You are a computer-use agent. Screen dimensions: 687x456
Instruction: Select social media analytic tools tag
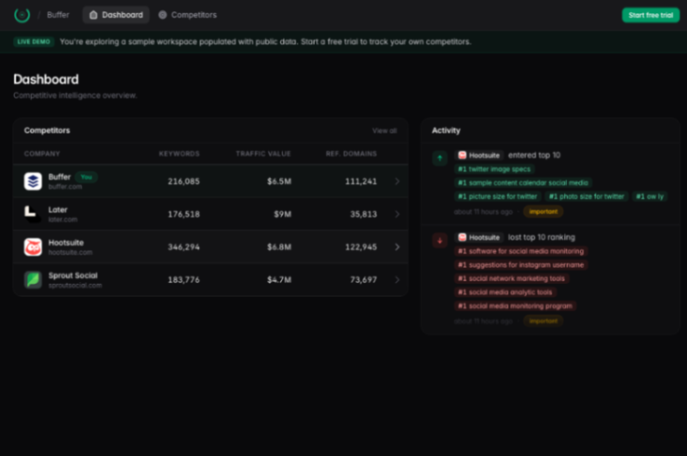[505, 292]
